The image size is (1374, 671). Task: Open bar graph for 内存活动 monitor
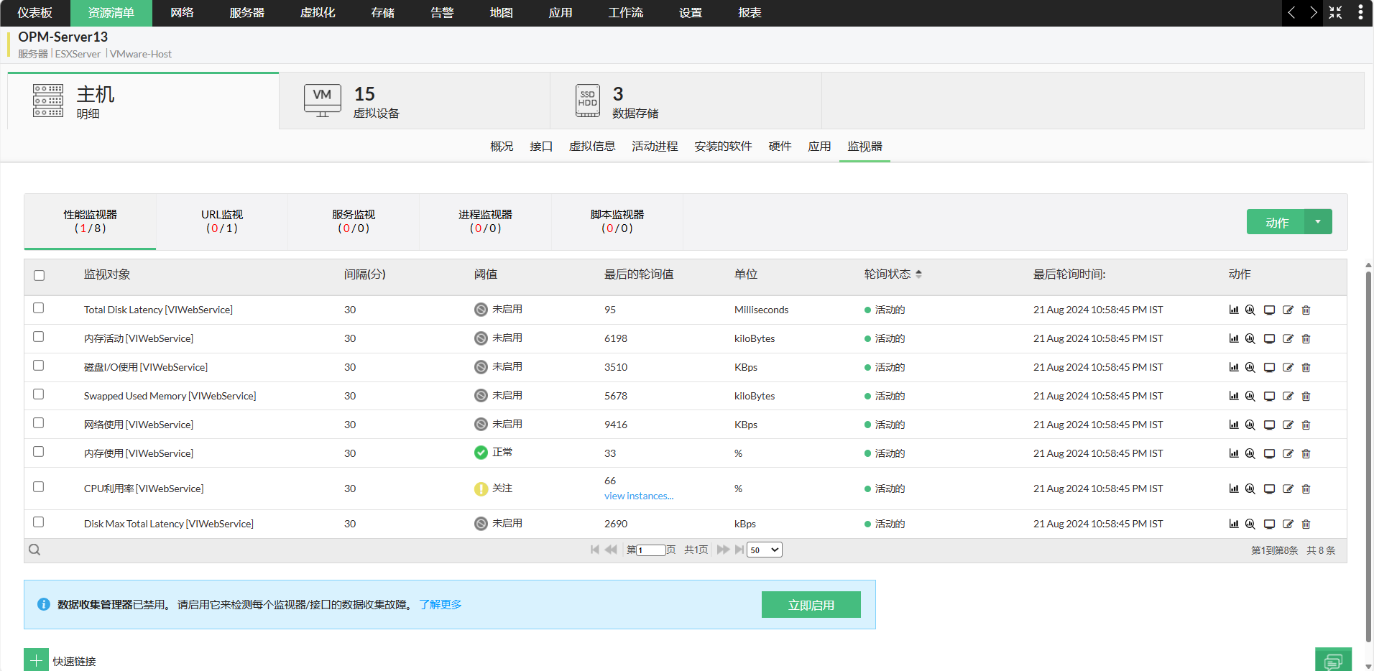(1234, 339)
